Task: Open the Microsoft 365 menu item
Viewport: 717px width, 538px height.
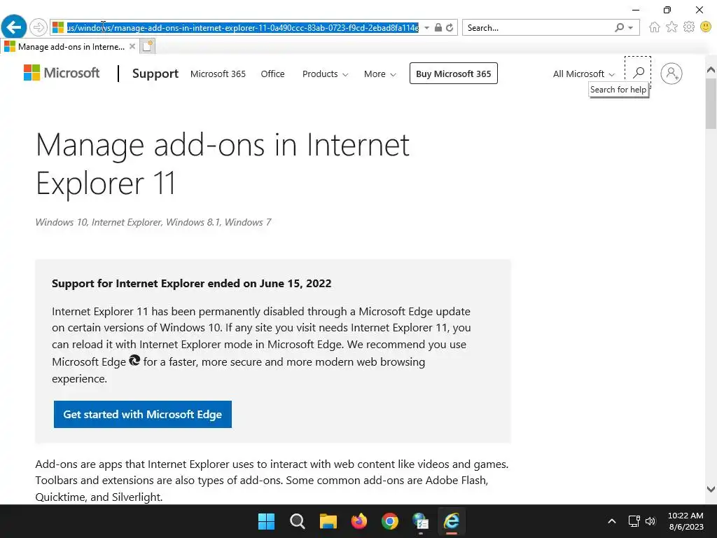Action: click(x=218, y=74)
